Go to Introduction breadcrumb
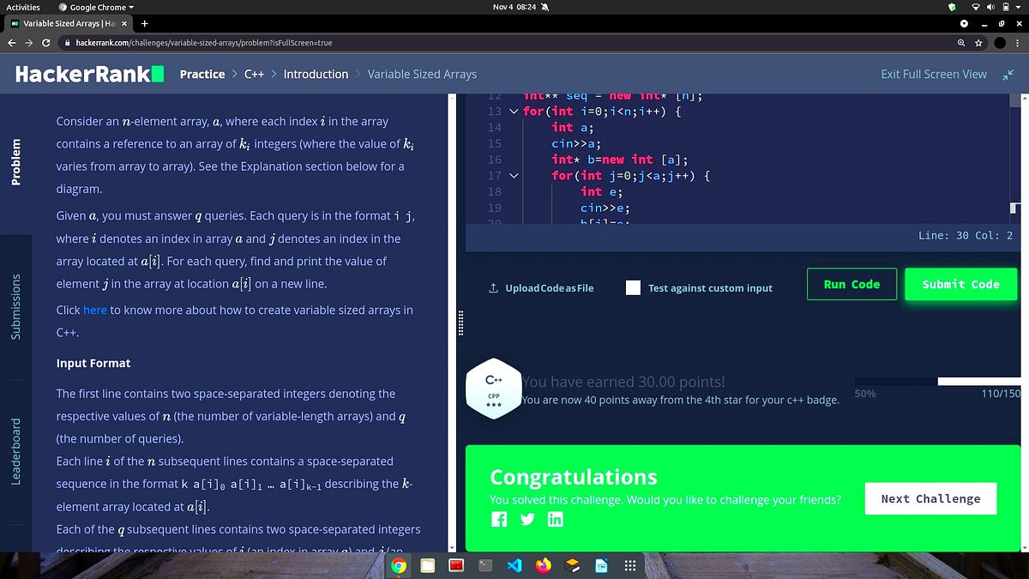 (x=316, y=75)
